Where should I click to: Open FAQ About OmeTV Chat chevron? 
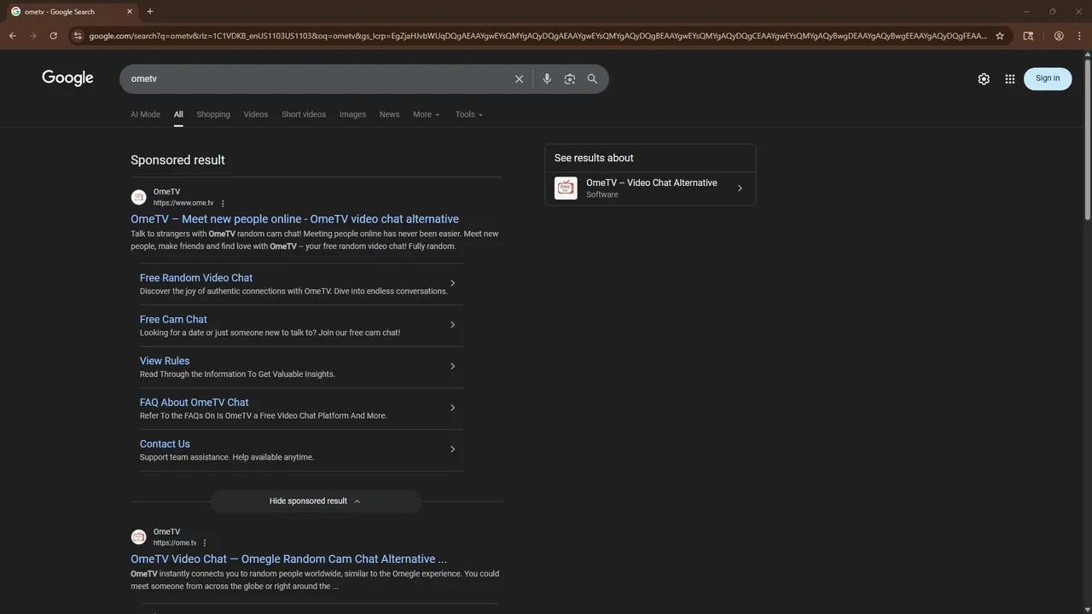pos(452,408)
